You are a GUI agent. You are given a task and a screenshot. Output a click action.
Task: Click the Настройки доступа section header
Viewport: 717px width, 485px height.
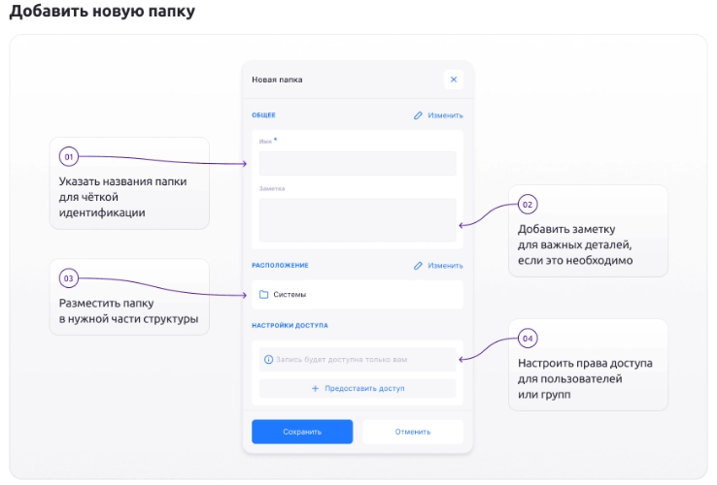pyautogui.click(x=290, y=325)
